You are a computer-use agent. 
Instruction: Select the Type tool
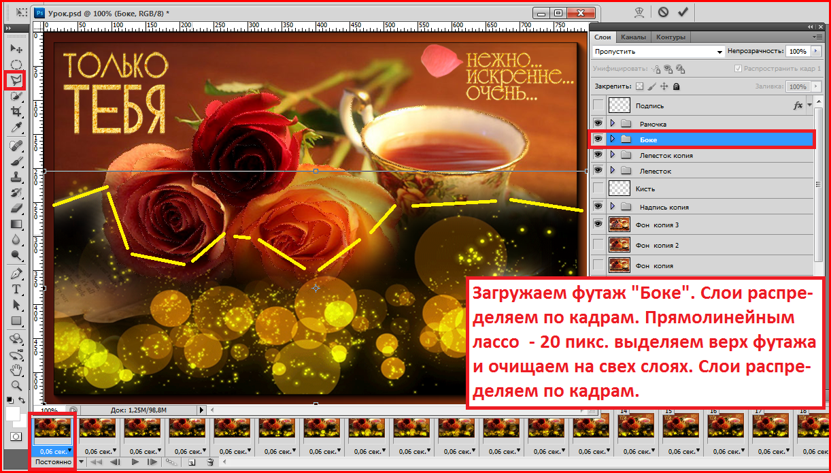pyautogui.click(x=16, y=289)
